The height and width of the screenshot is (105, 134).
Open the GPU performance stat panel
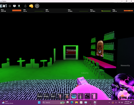pyautogui.click(x=56, y=11)
